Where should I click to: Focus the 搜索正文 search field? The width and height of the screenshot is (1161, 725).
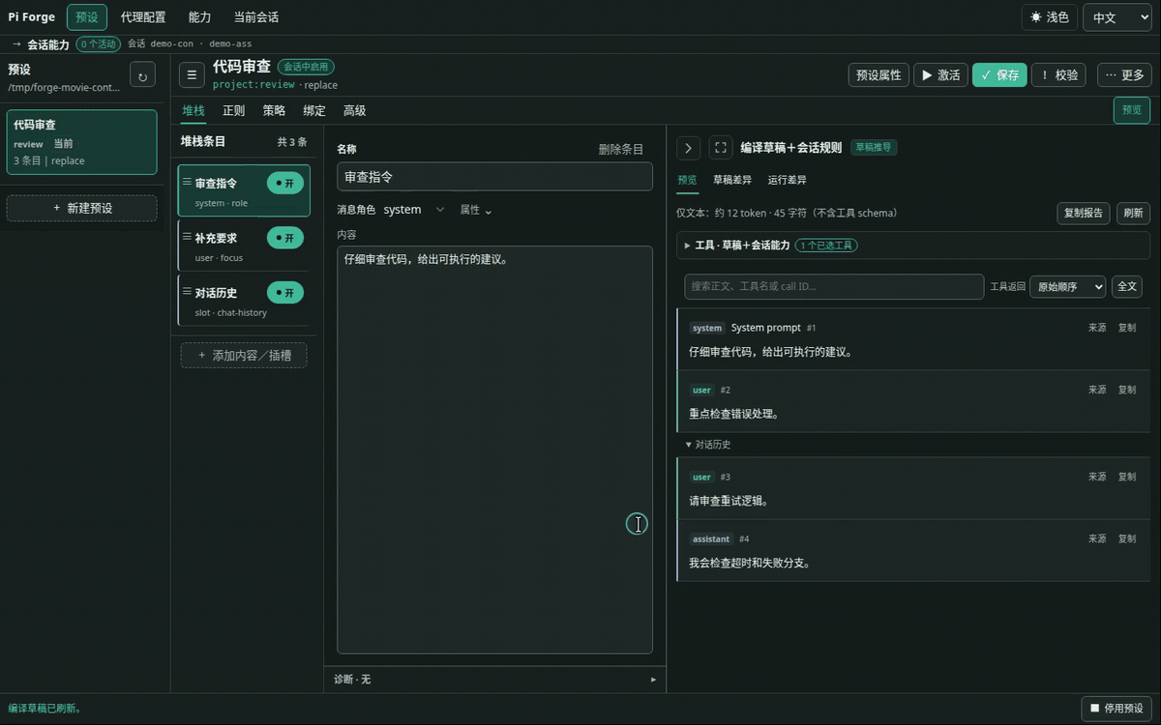coord(834,286)
